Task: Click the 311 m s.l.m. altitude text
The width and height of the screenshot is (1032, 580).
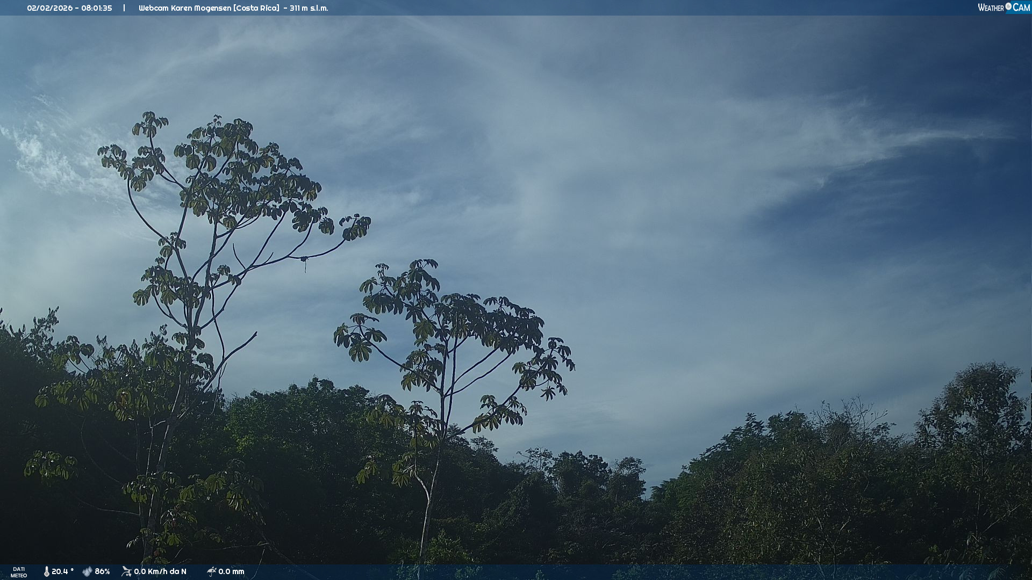Action: click(309, 8)
